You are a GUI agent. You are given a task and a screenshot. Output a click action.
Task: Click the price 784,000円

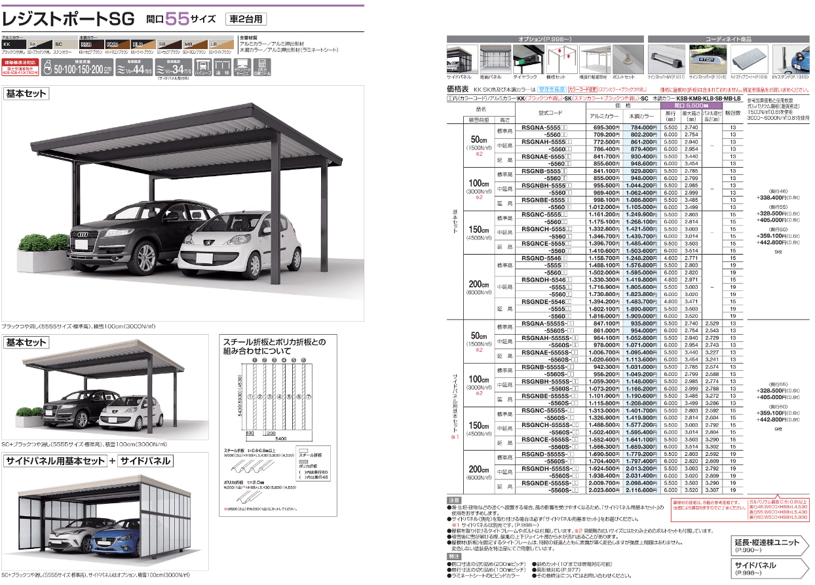pos(643,127)
